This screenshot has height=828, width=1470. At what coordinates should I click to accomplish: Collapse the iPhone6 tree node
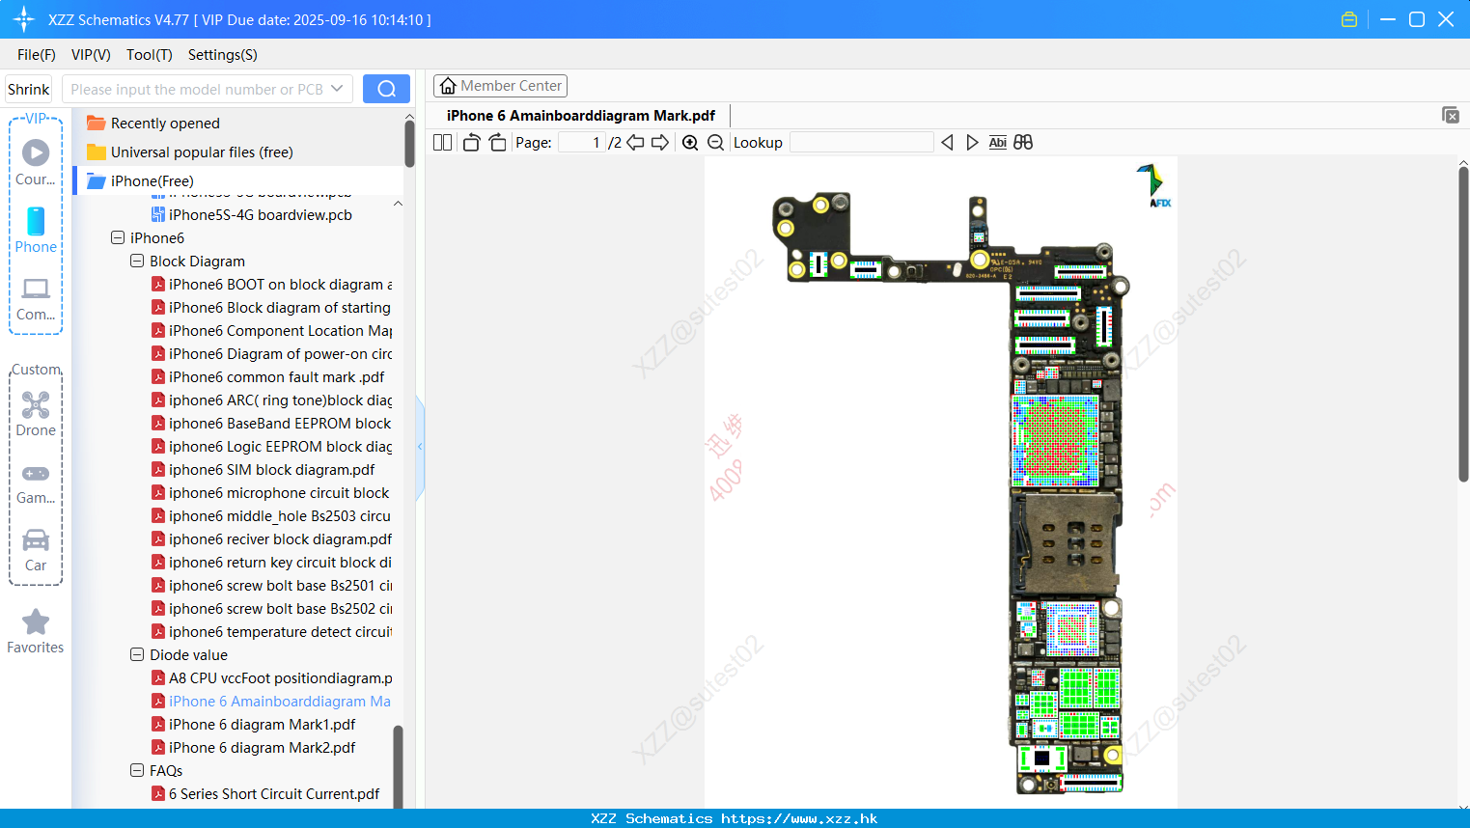click(x=118, y=237)
